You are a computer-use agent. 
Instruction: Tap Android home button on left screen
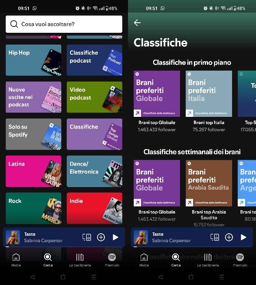click(63, 277)
